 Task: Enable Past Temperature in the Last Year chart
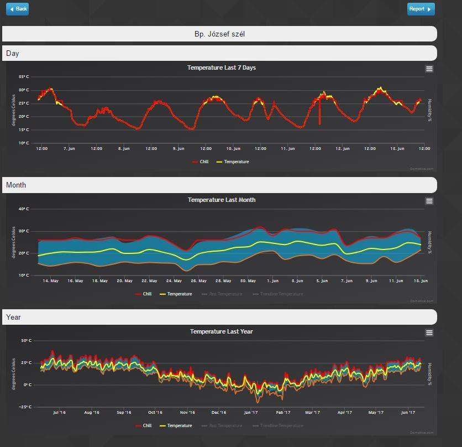click(222, 425)
